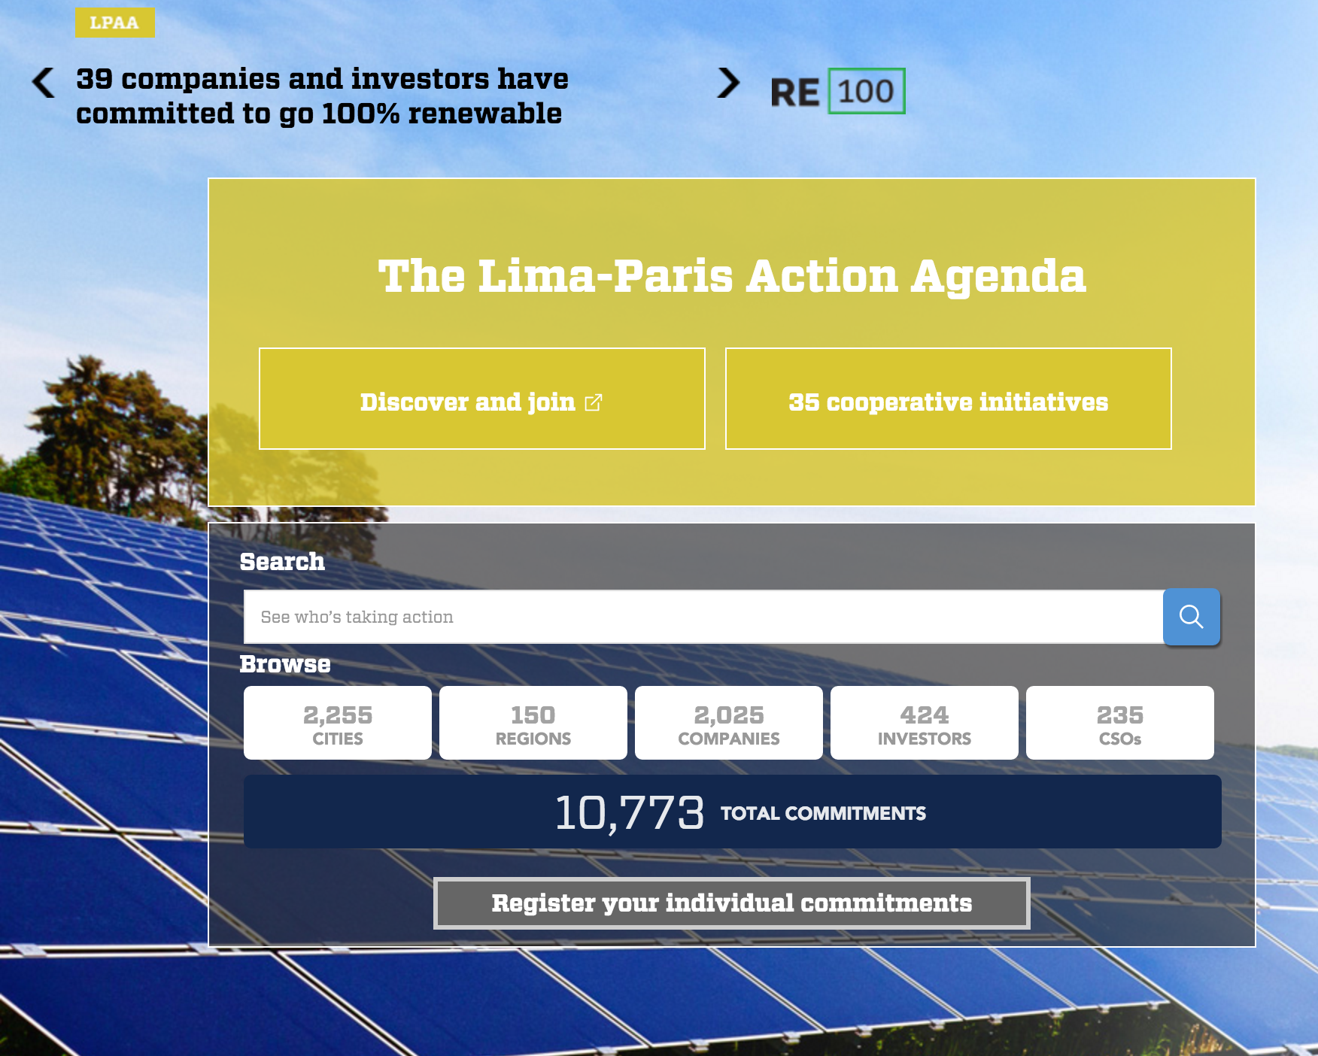
Task: Select the 2,025 Companies tile
Action: [x=729, y=723]
